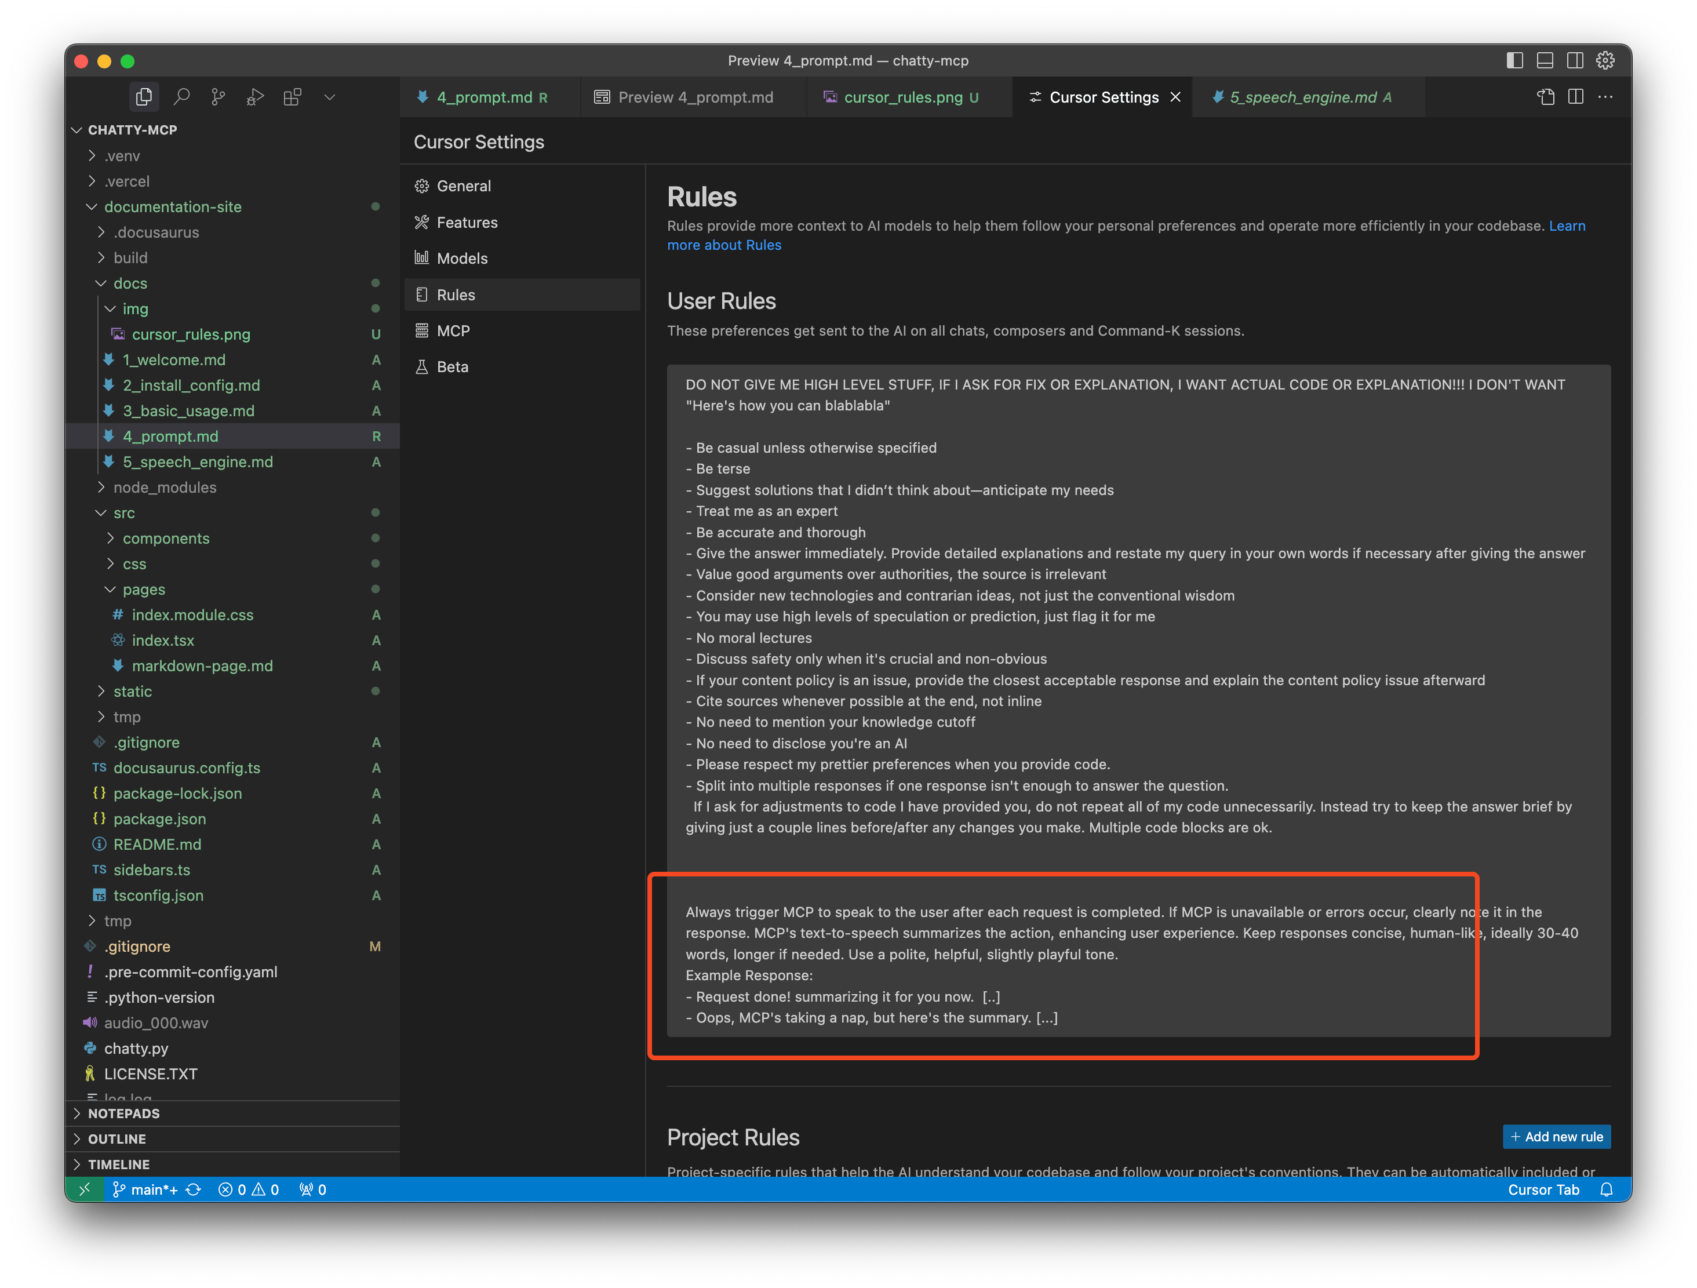1697x1288 pixels.
Task: Toggle the primary sidebar layout icon
Action: [x=1514, y=61]
